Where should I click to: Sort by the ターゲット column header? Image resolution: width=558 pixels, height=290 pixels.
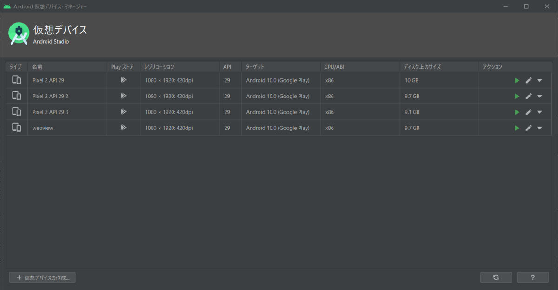click(x=281, y=67)
